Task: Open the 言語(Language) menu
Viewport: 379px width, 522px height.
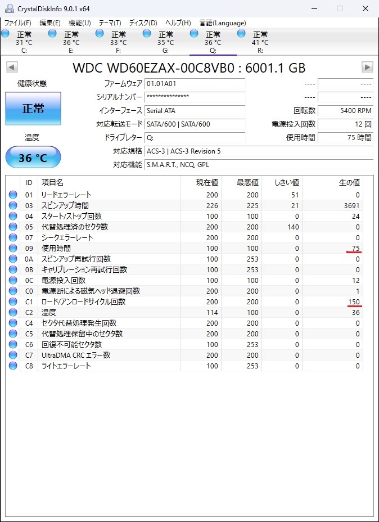Action: [x=223, y=23]
